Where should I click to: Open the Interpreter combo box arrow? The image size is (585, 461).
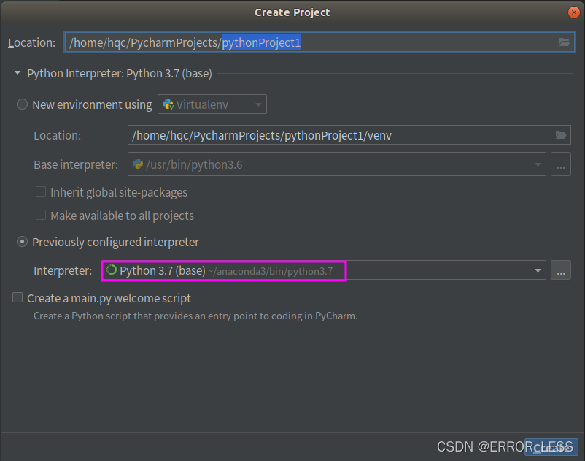pyautogui.click(x=538, y=270)
